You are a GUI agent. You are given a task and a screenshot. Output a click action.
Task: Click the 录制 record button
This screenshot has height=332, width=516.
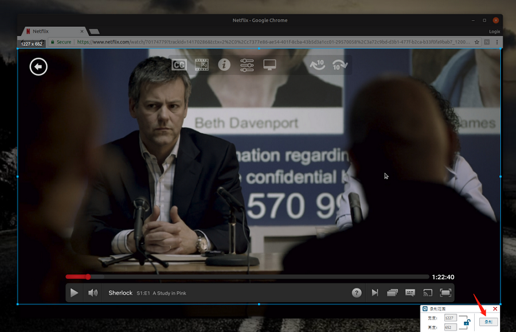(488, 322)
